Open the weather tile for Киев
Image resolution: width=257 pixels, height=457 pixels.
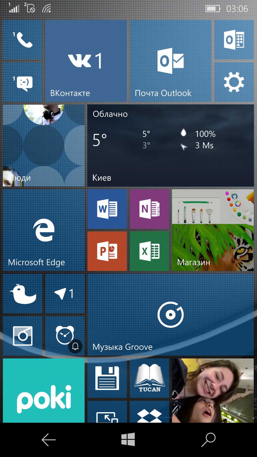(x=171, y=145)
